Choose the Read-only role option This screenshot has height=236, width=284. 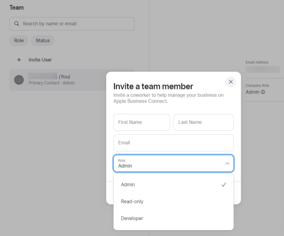[132, 201]
